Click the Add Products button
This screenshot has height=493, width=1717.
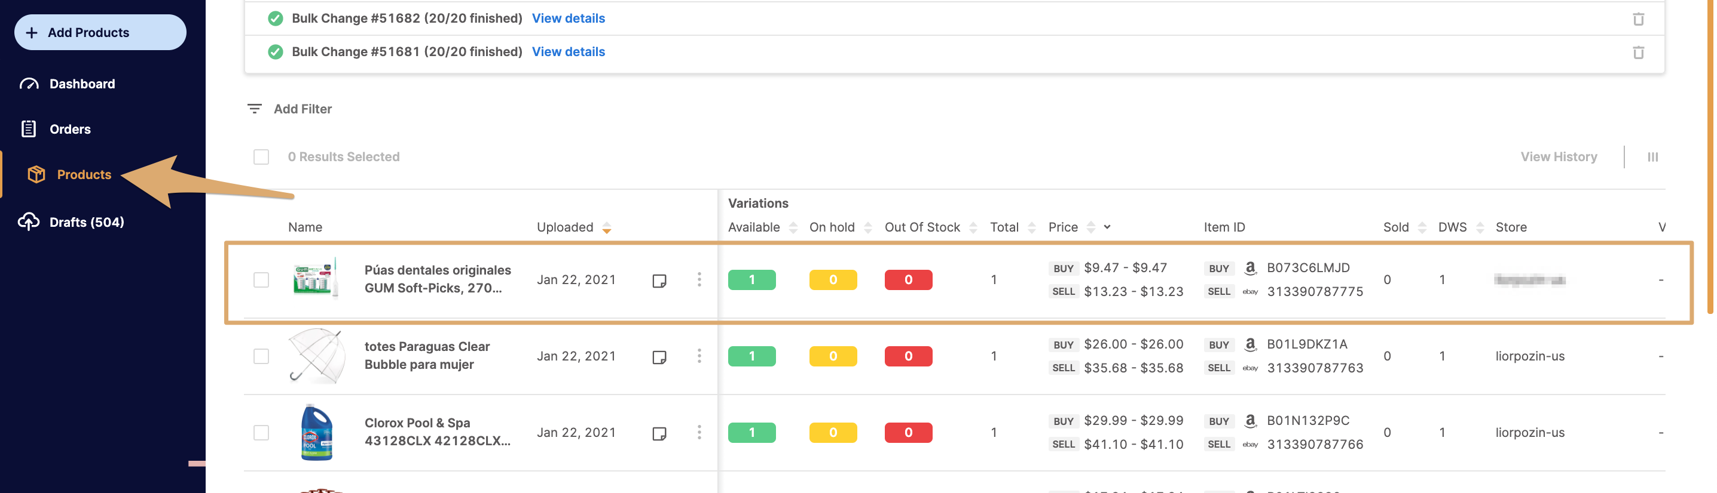(x=100, y=32)
